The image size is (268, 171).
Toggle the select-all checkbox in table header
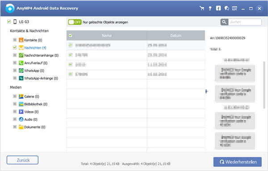coord(70,35)
